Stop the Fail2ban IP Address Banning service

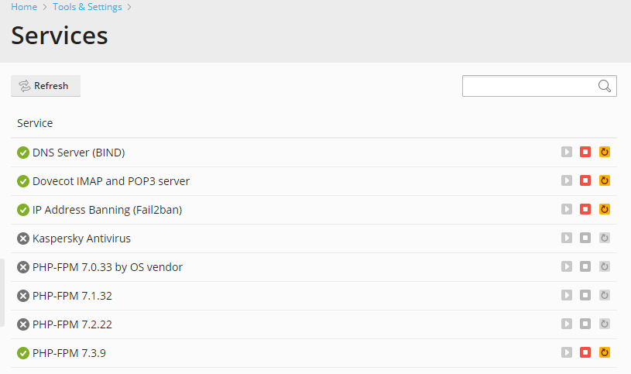(585, 209)
